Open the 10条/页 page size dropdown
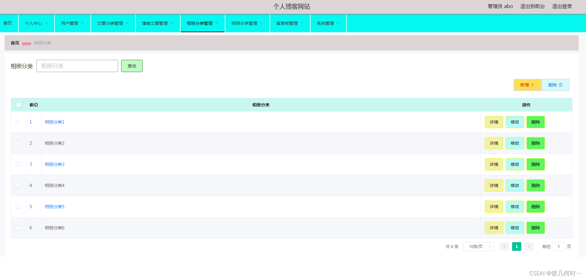 478,247
